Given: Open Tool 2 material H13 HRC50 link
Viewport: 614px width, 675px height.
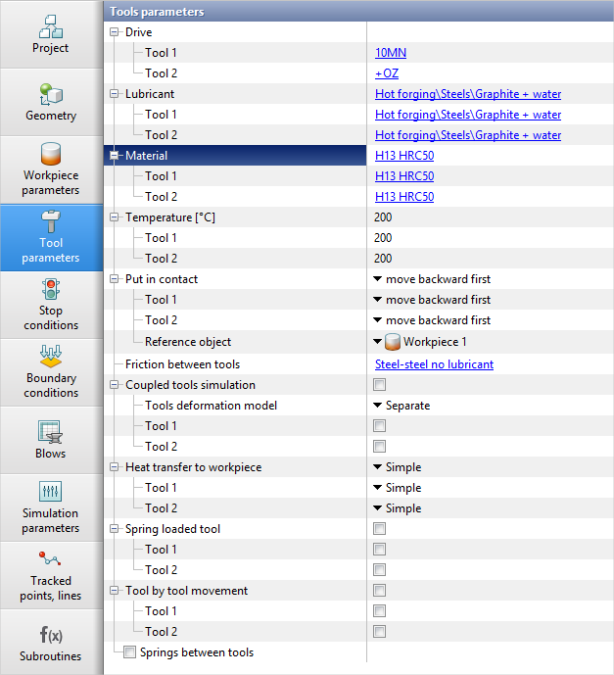Looking at the screenshot, I should click(404, 197).
